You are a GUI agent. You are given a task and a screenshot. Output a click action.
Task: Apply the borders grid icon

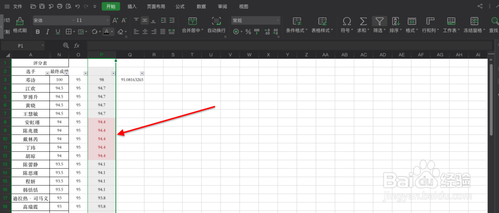coord(68,32)
